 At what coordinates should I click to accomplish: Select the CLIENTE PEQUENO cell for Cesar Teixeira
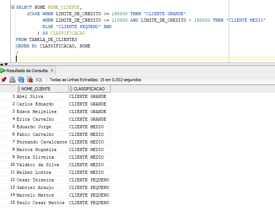pos(89,180)
